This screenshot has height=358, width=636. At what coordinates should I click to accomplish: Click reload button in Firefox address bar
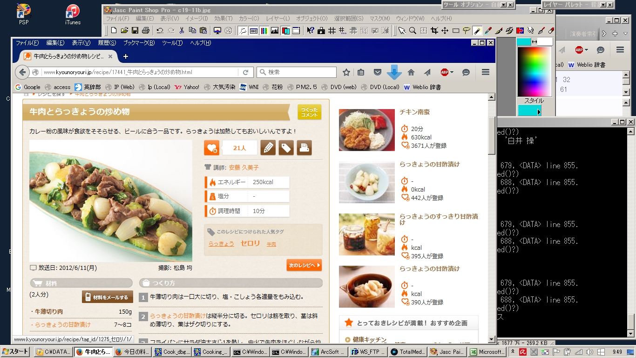tap(245, 72)
